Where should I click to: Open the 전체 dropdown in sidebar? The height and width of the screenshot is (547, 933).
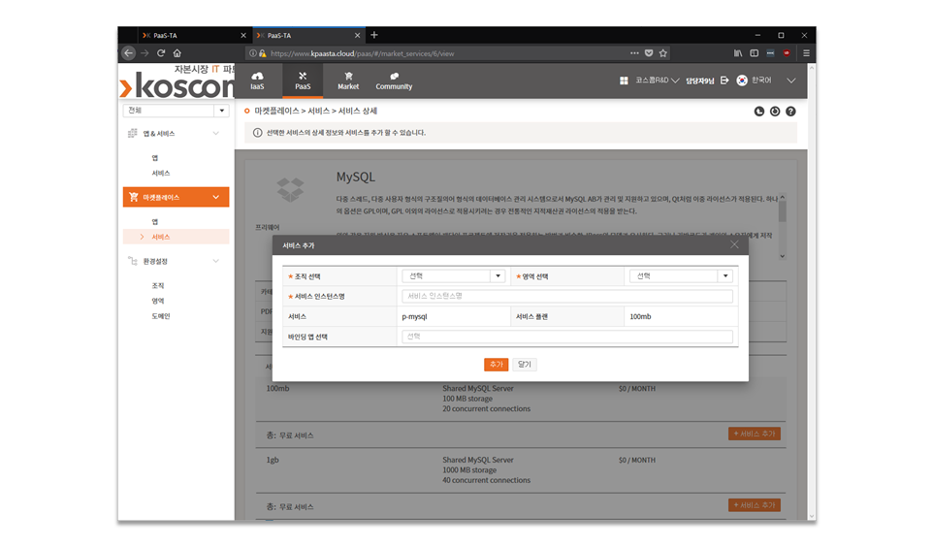(x=176, y=111)
